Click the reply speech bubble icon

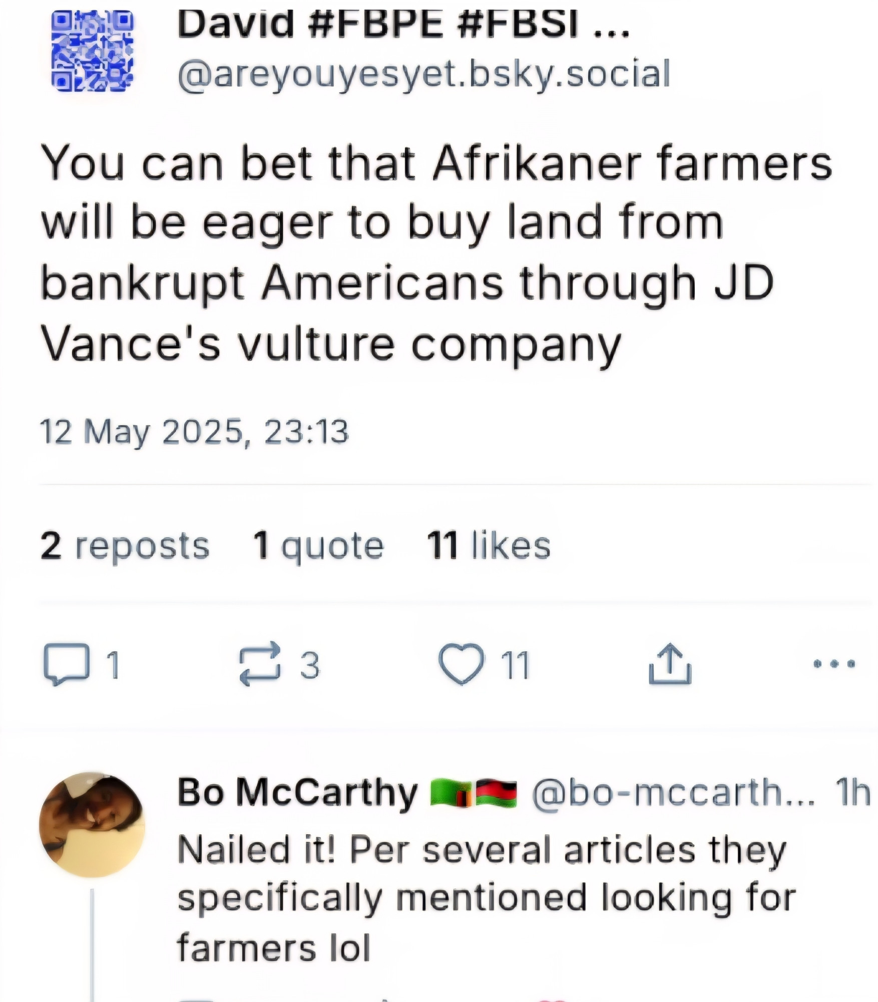(x=67, y=664)
